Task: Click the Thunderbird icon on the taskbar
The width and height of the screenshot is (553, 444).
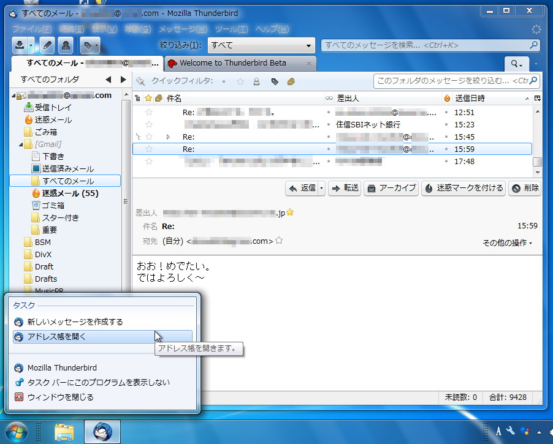Action: pyautogui.click(x=102, y=431)
